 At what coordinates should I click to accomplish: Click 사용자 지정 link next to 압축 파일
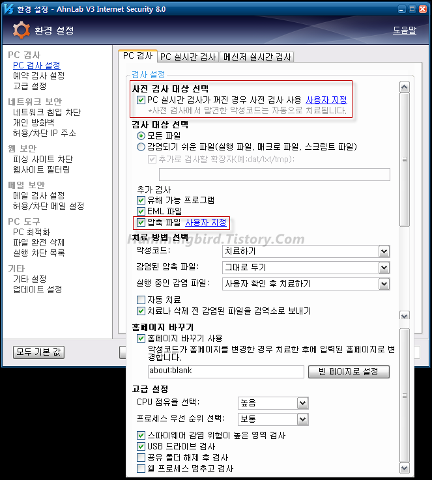tap(206, 223)
